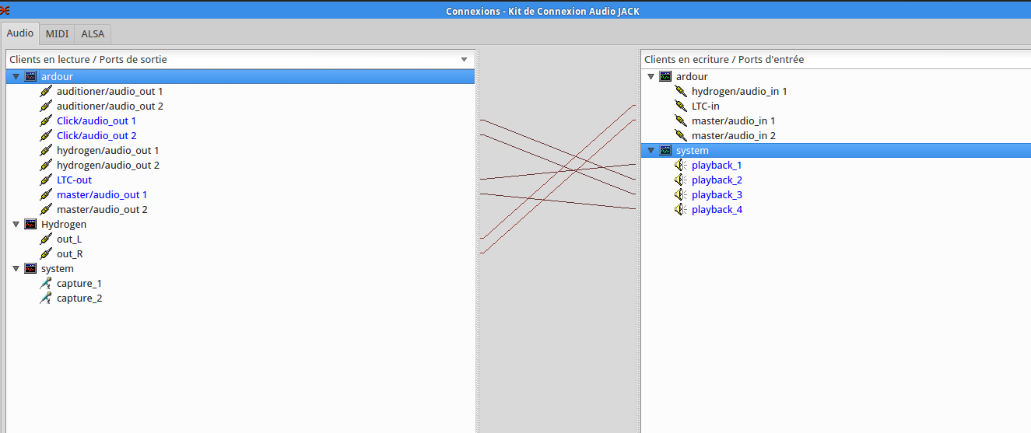
Task: Select the playback_2 port label
Action: pyautogui.click(x=717, y=180)
